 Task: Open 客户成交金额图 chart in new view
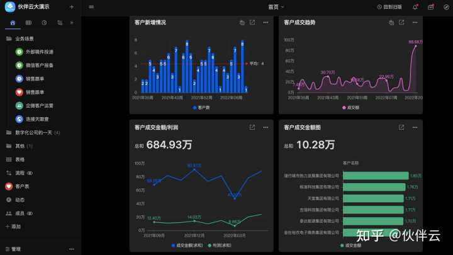401,127
